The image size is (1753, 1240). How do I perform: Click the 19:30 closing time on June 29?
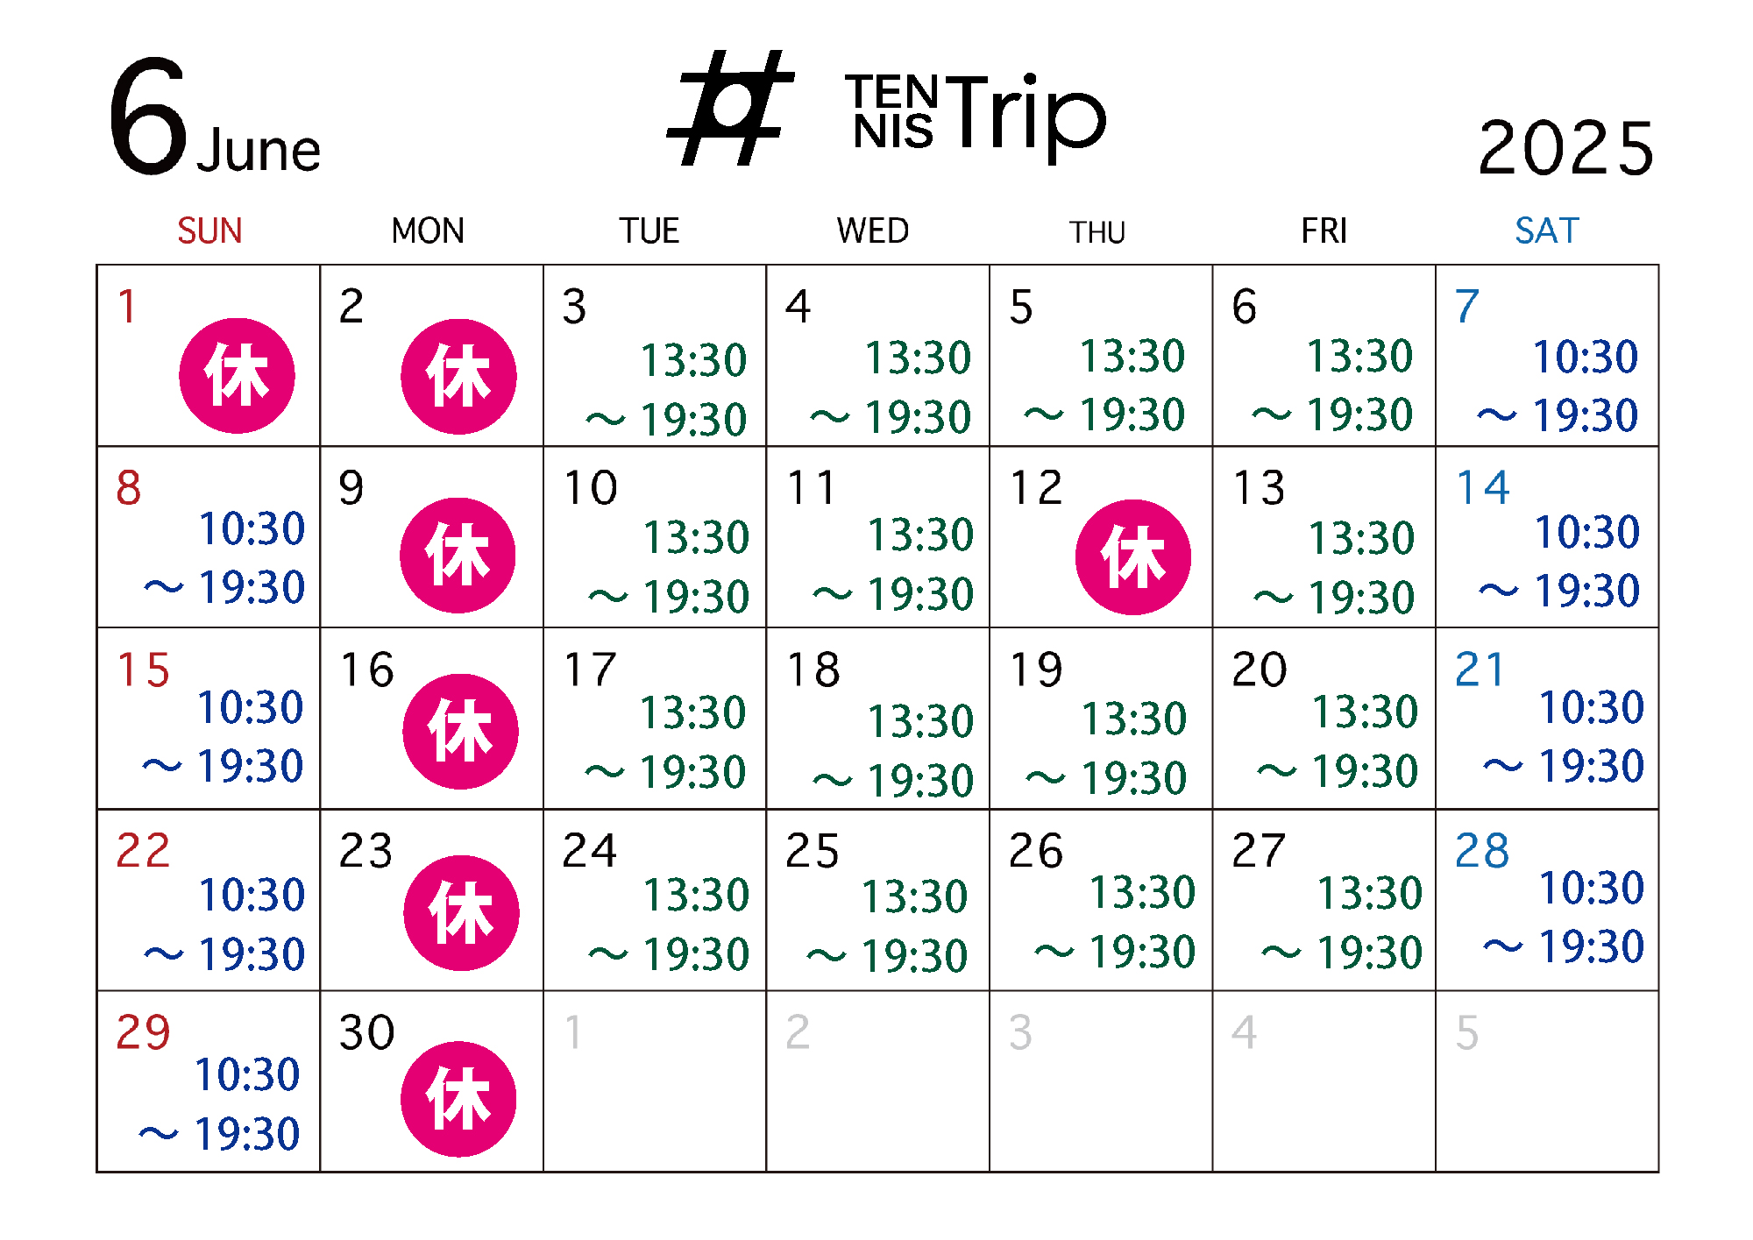[x=247, y=1134]
